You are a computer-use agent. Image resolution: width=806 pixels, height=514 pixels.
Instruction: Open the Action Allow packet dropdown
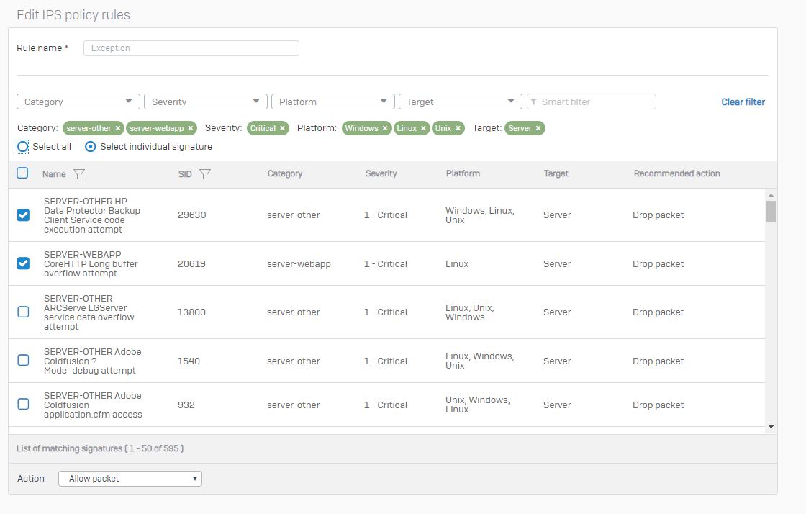tap(130, 479)
